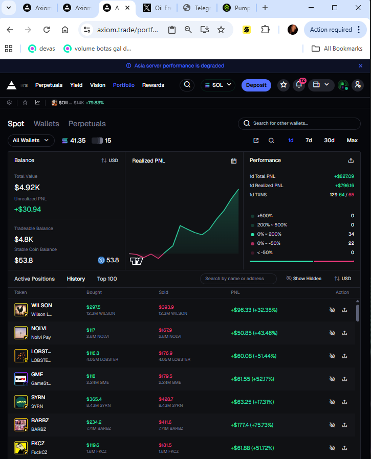Open the notifications bell with 12 badge
Viewport: 371px width, 459px height.
click(x=299, y=85)
